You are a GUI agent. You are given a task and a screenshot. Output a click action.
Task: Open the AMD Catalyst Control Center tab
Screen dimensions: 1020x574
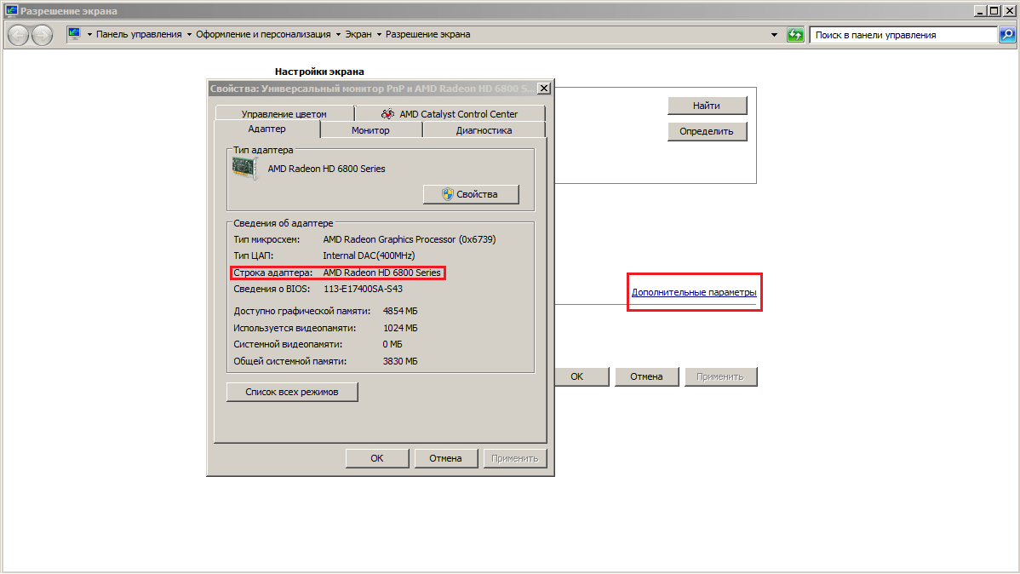point(450,114)
